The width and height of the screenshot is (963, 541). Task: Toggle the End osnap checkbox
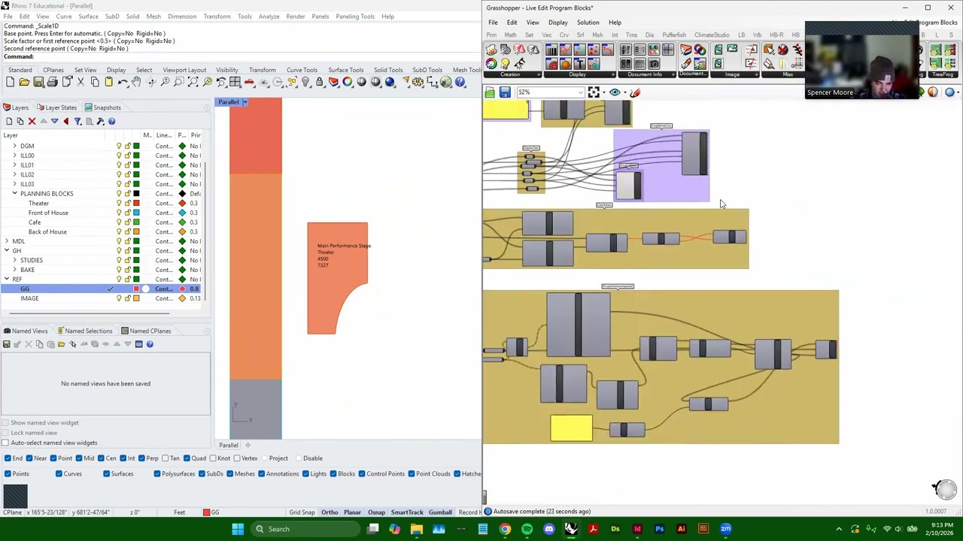(8, 458)
